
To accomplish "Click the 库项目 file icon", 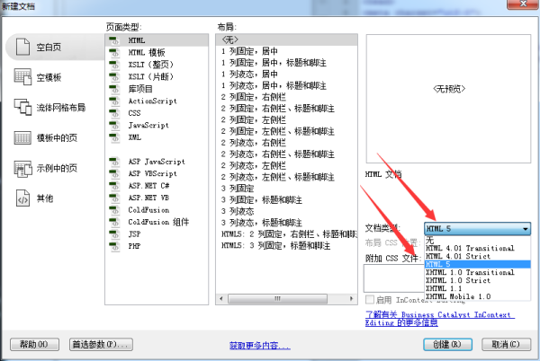I will pyautogui.click(x=114, y=89).
